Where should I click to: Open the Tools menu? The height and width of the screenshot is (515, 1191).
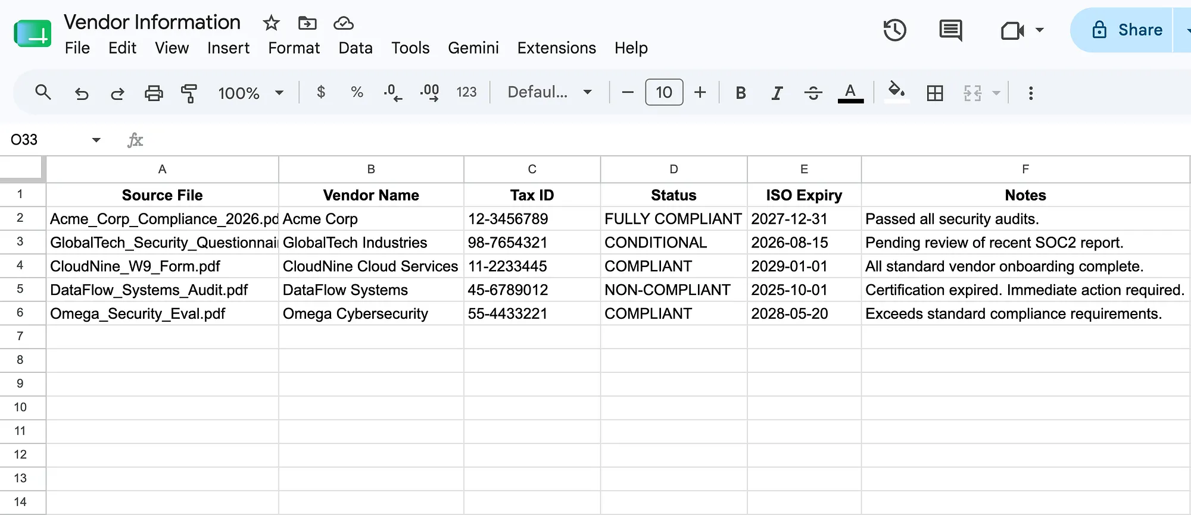click(x=410, y=48)
